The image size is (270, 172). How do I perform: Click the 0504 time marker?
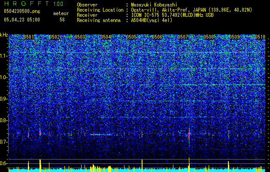(106, 37)
